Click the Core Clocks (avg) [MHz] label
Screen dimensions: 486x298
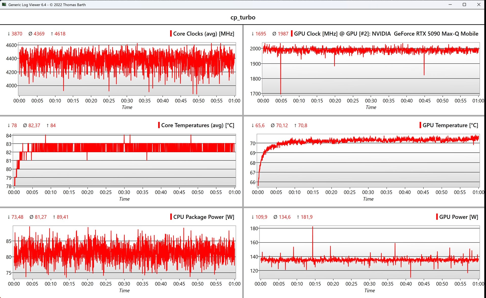point(204,34)
